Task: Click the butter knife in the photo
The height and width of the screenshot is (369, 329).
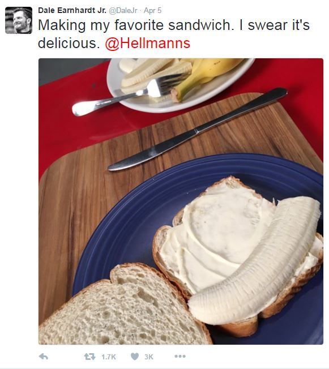Action: coord(198,129)
